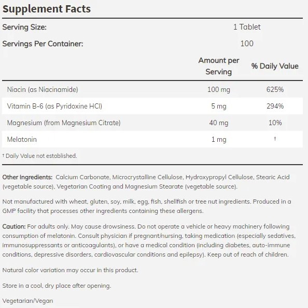Screen dimensions: 308x308
Task: Click the Daily Value not established footnote
Action: tap(39, 156)
